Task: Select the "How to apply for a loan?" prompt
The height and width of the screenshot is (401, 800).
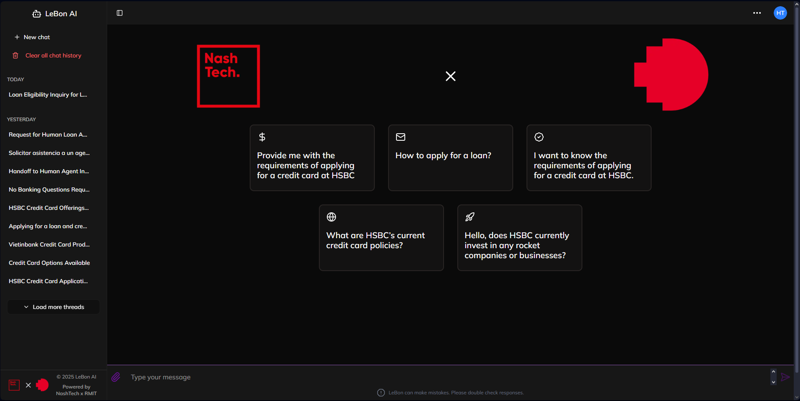Action: (450, 157)
